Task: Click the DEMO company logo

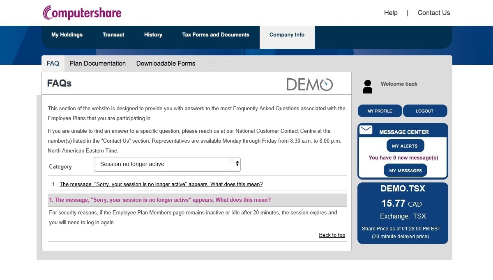Action: coord(309,84)
